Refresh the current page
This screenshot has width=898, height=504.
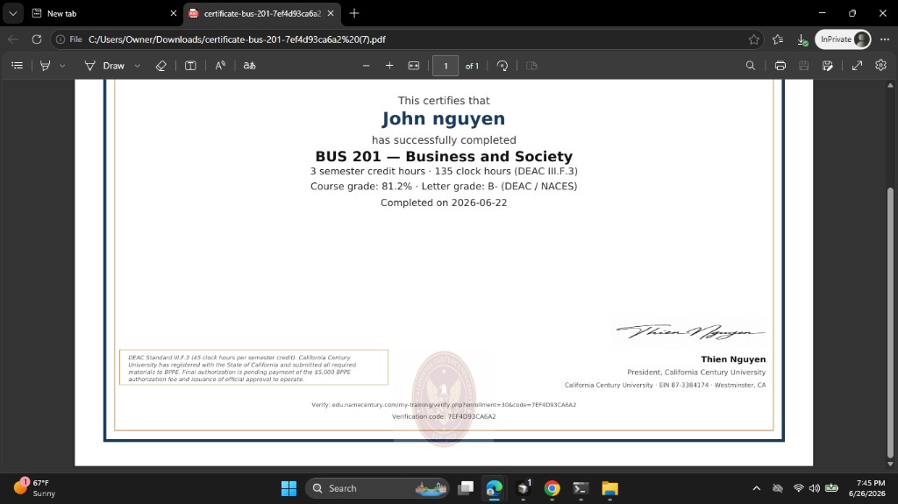37,39
